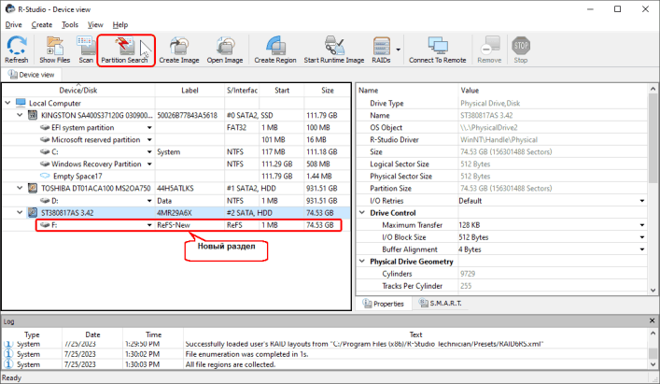The image size is (660, 384).
Task: Click the C: partition icon
Action: pos(45,152)
